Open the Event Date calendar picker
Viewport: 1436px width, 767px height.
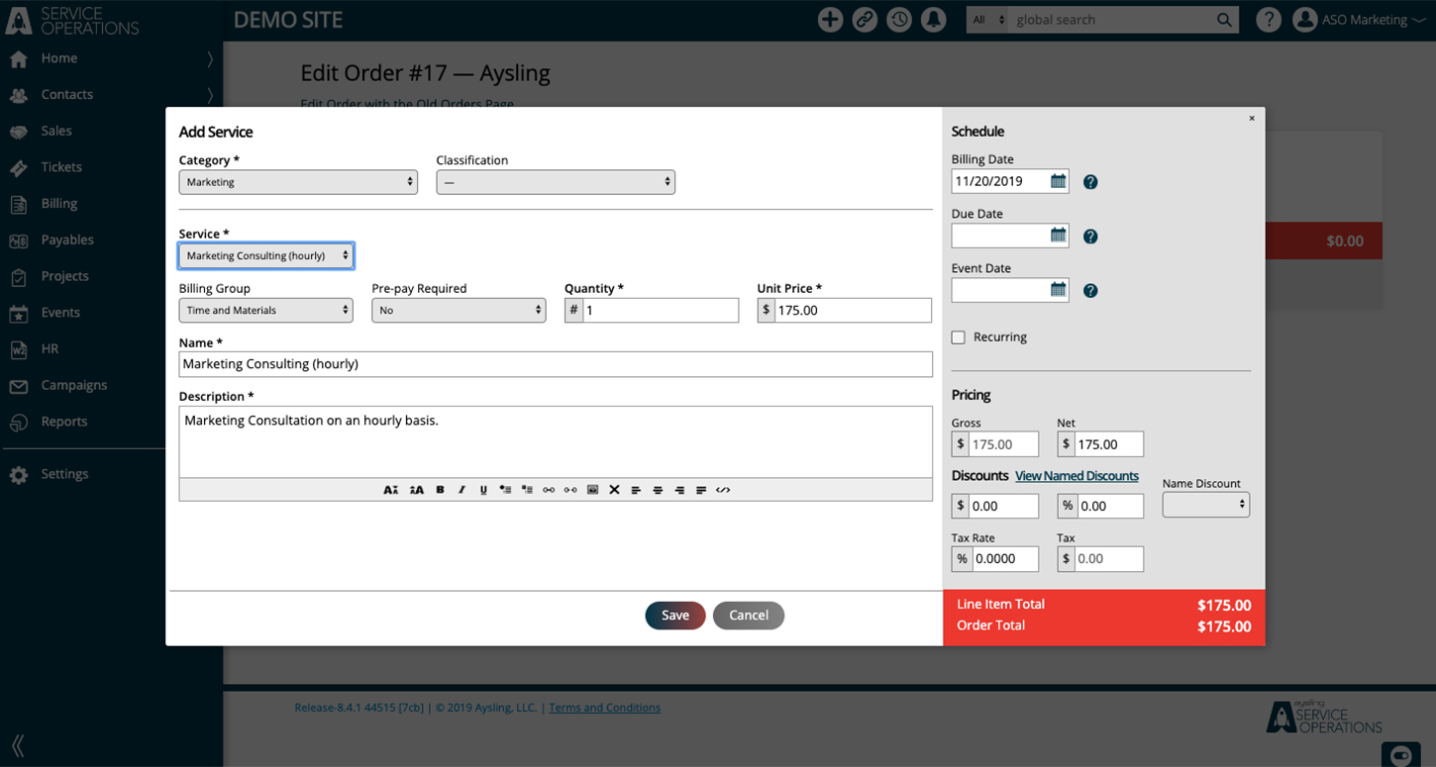pyautogui.click(x=1059, y=290)
